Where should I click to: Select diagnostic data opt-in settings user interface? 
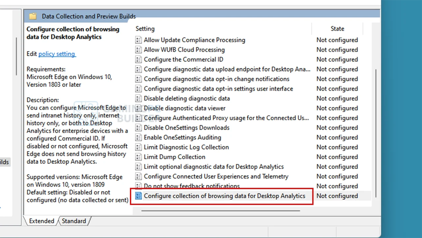point(219,89)
